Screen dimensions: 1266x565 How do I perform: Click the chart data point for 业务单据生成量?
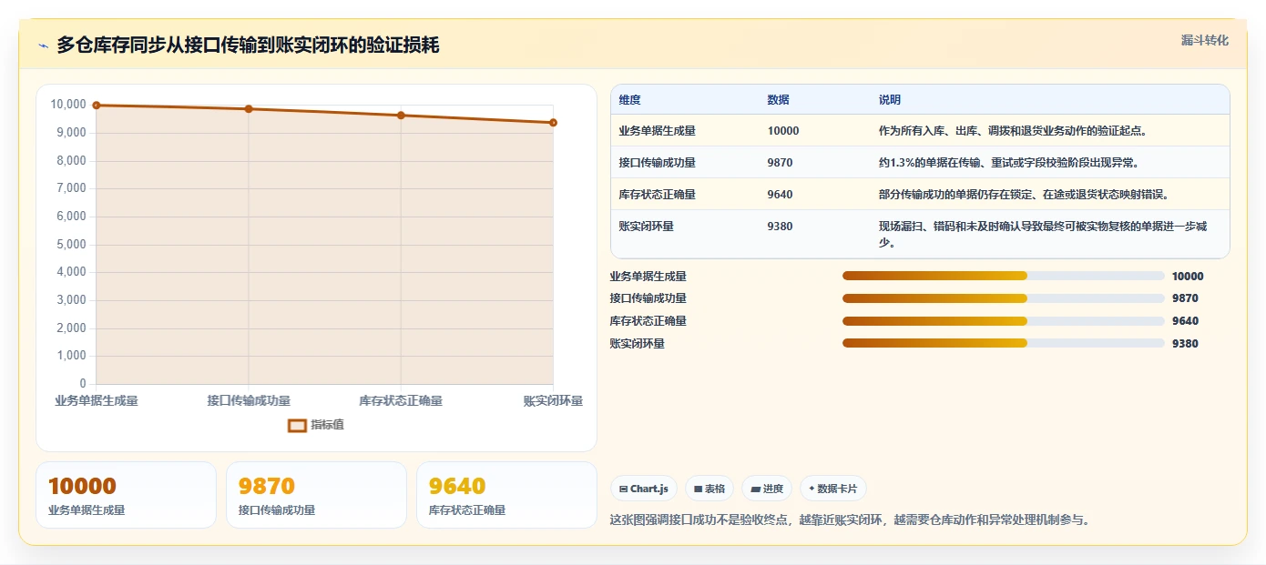97,106
